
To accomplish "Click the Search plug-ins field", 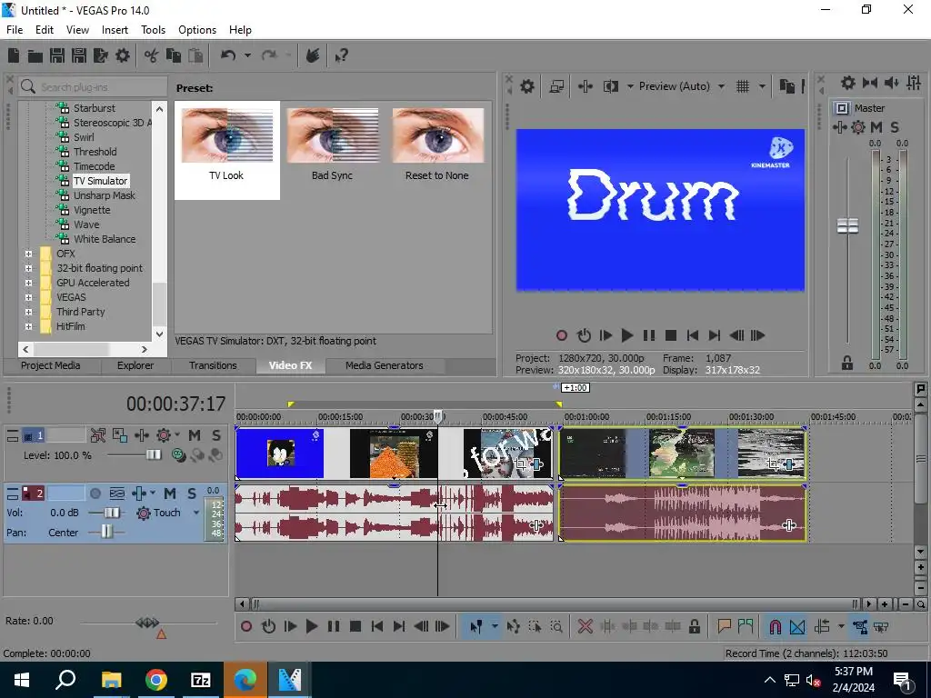I will click(x=94, y=87).
